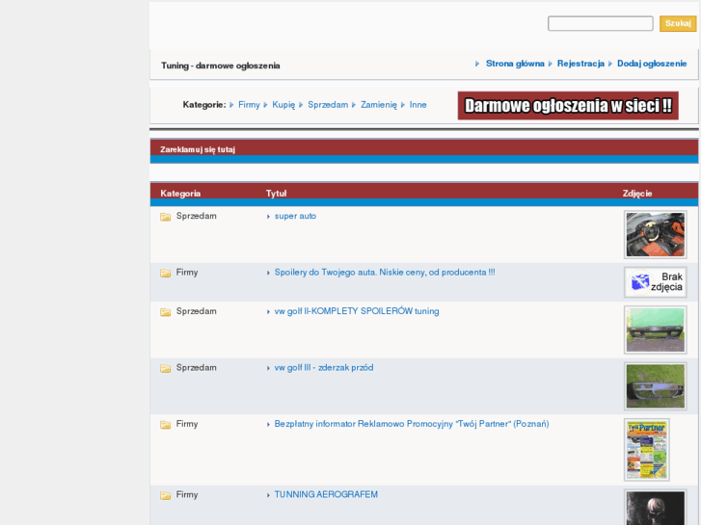The height and width of the screenshot is (525, 701).
Task: Click the car interior thumbnail for super auto
Action: tap(656, 235)
